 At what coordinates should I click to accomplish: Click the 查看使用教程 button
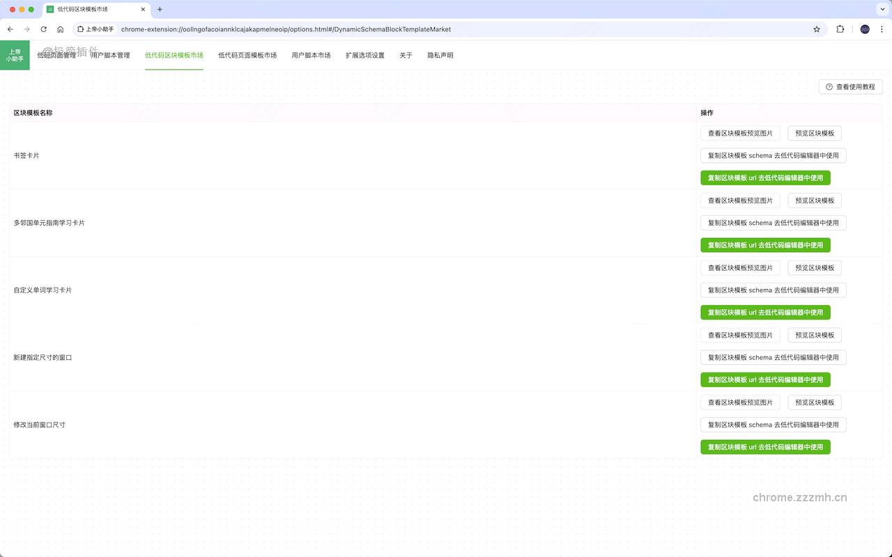(850, 87)
